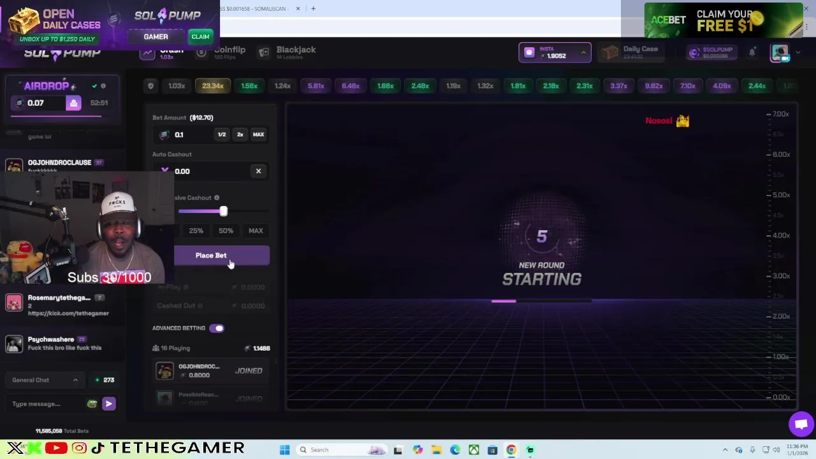Set bet amount to MAX
The image size is (816, 459).
tap(258, 135)
